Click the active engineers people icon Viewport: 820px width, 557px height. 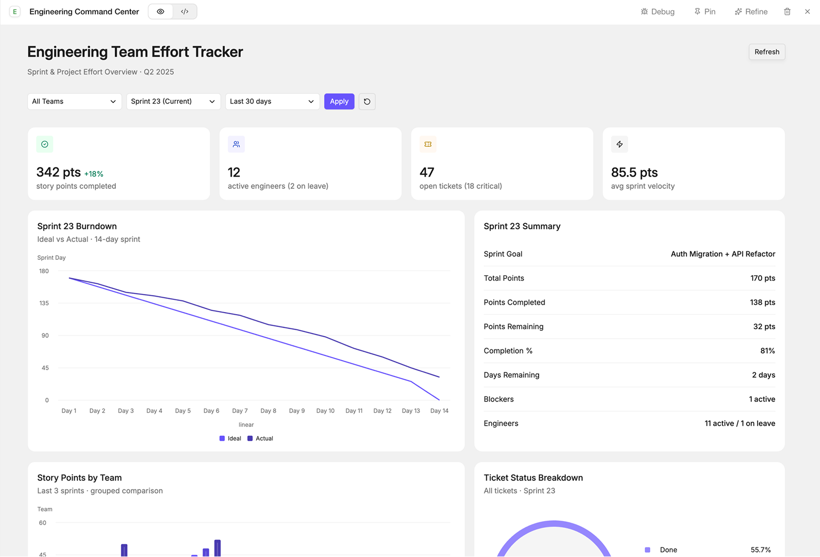point(236,144)
